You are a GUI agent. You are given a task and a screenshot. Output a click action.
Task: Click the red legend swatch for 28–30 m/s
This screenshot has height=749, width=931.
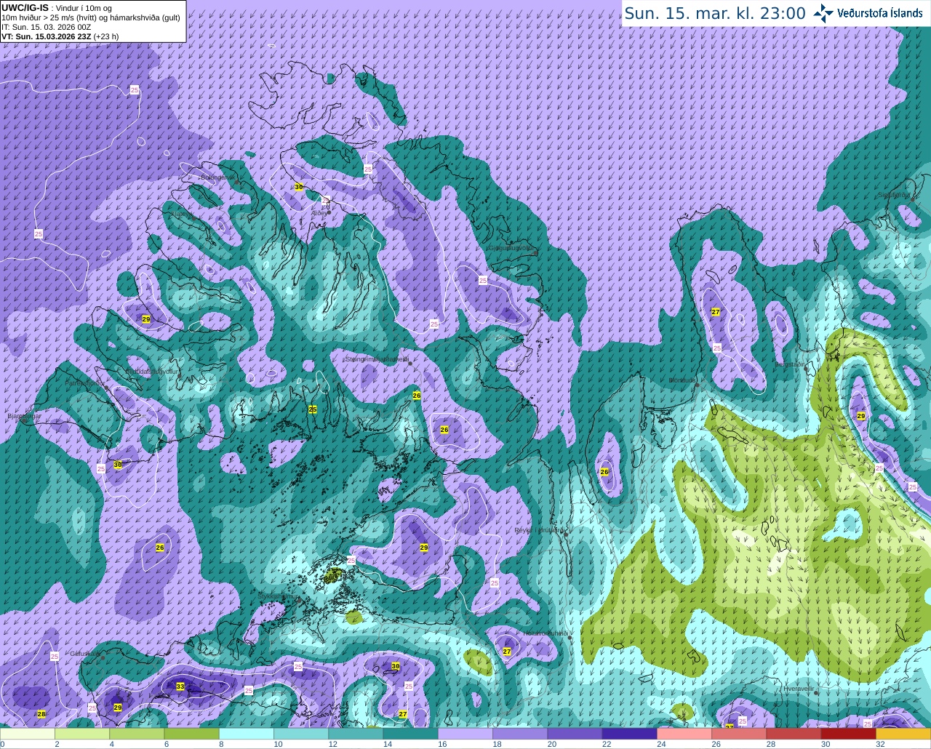[794, 734]
